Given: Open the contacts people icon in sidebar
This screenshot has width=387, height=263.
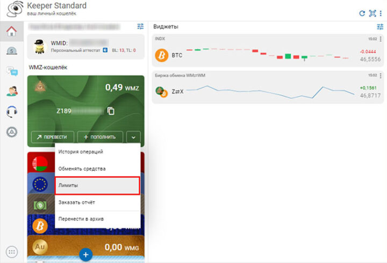Looking at the screenshot, I should point(12,91).
